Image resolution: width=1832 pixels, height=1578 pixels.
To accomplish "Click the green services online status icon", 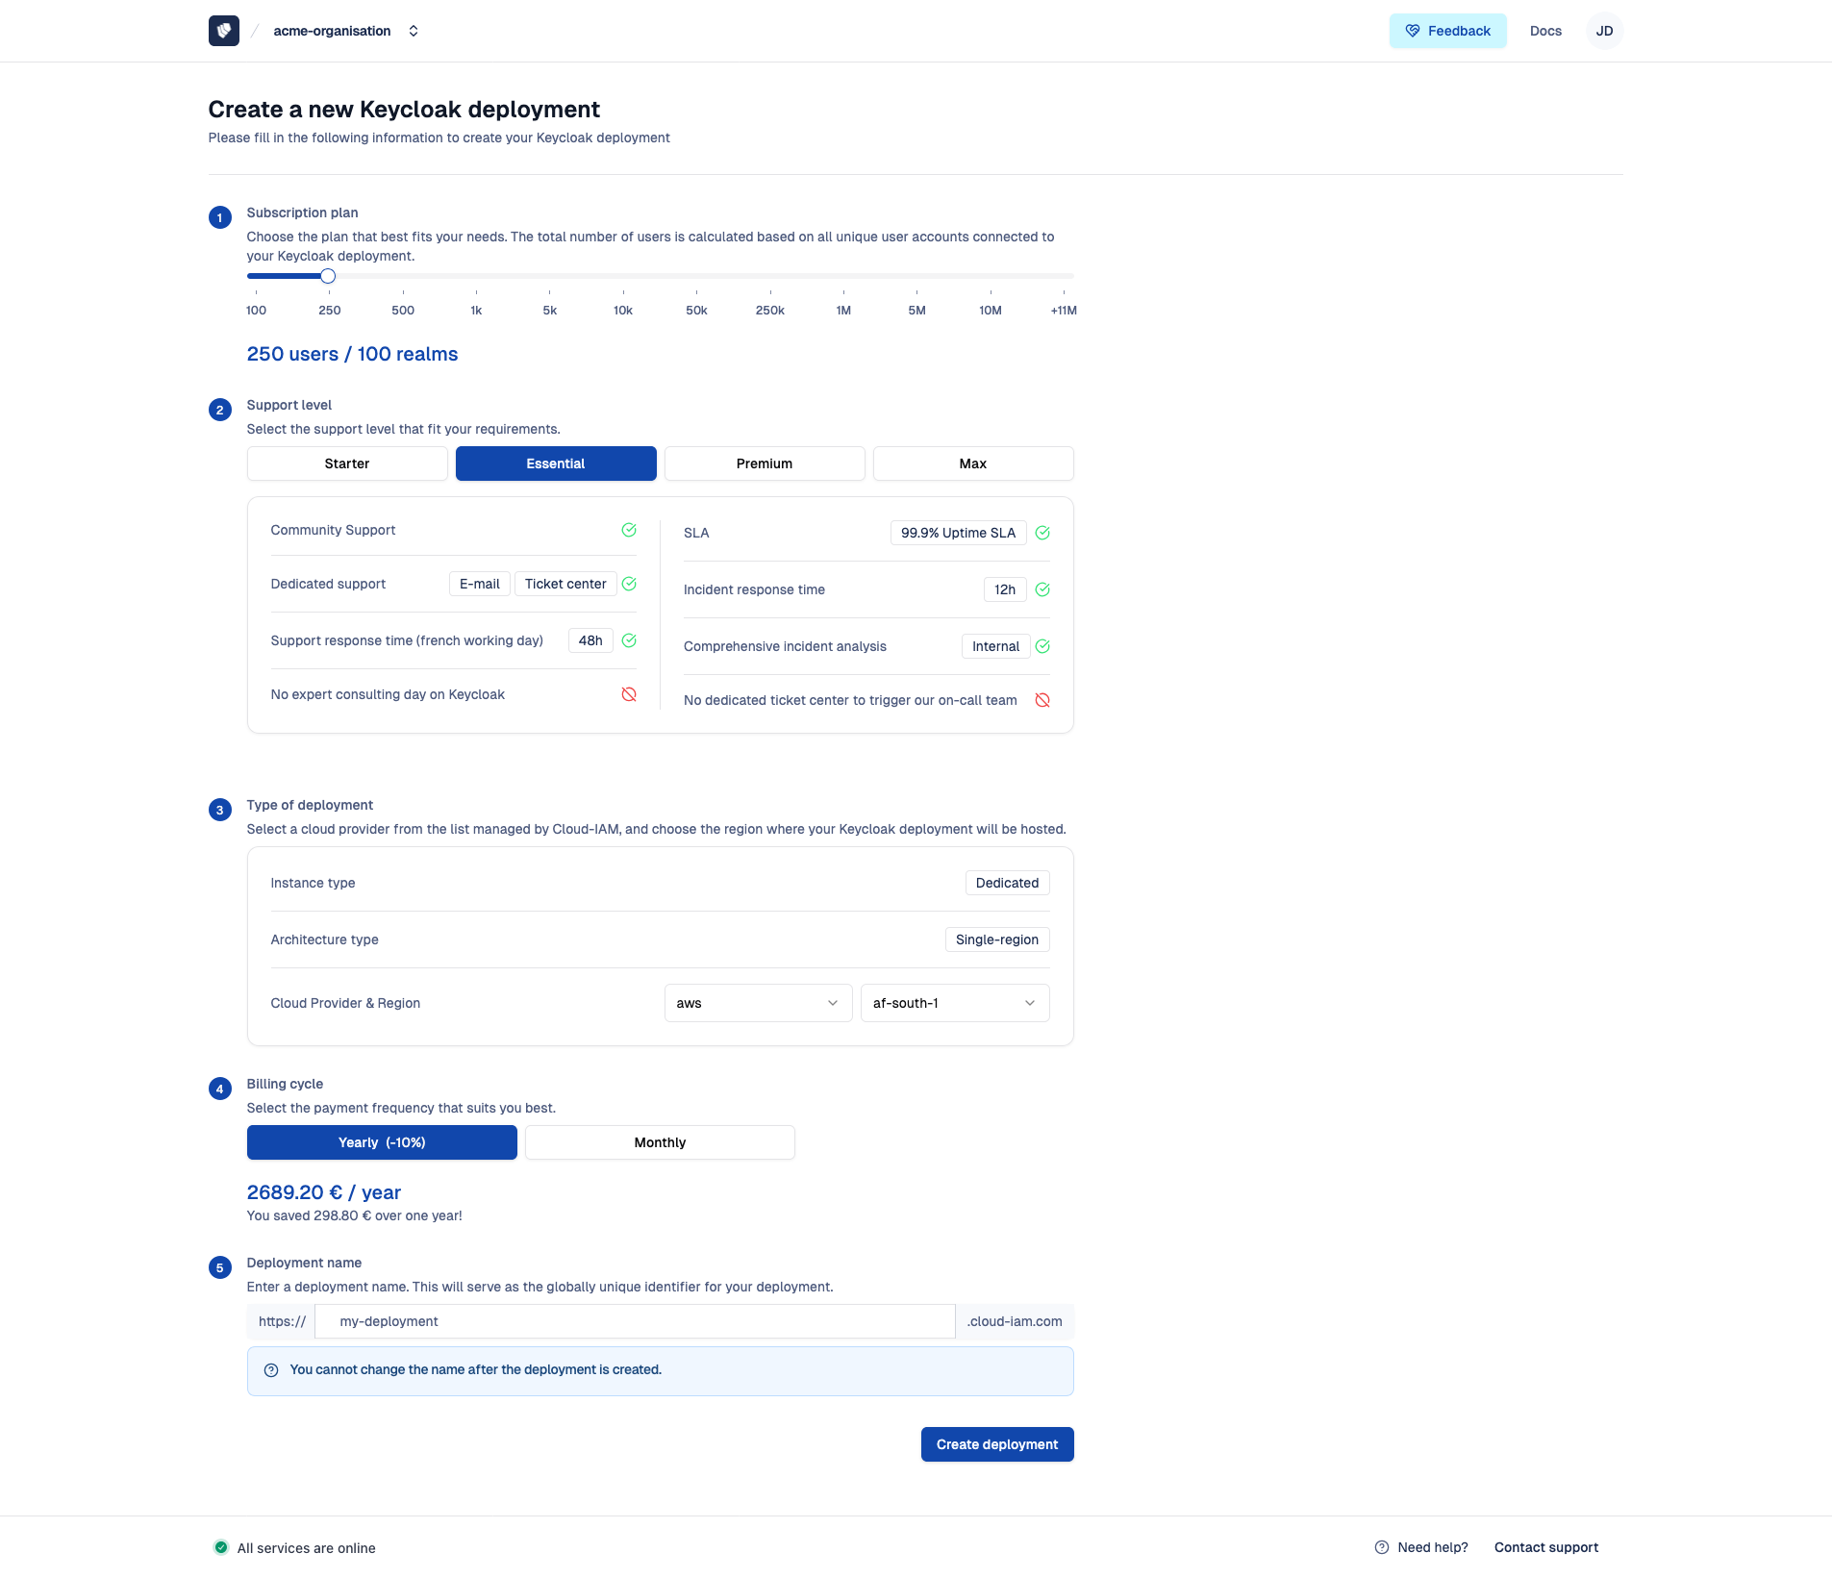I will click(x=221, y=1547).
